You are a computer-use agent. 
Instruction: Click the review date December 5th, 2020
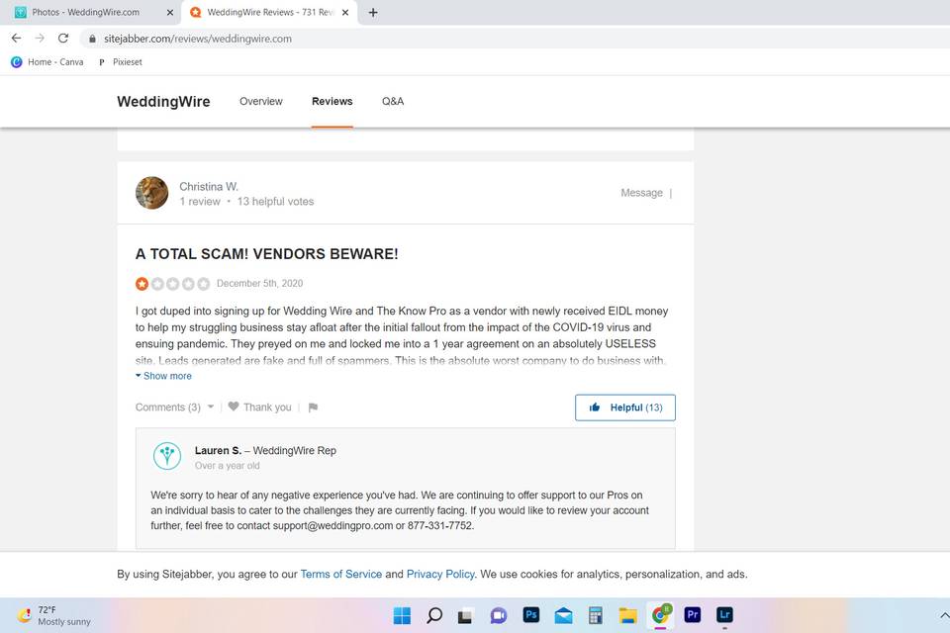260,284
